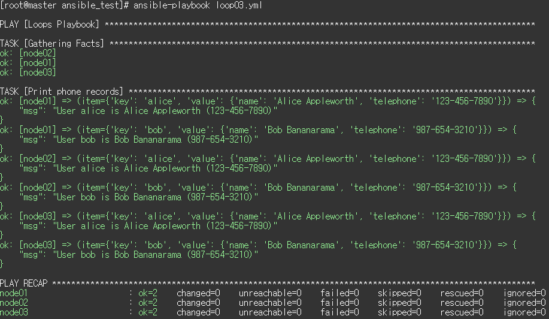Click the node02 'User bob is Bob Bananarama' msg line
This screenshot has height=319, width=549.
[x=139, y=197]
